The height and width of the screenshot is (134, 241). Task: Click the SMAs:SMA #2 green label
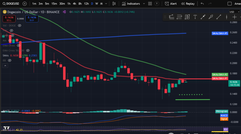pyautogui.click(x=220, y=74)
